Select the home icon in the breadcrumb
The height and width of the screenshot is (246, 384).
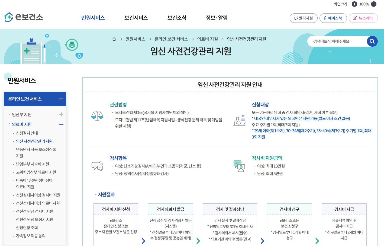pyautogui.click(x=114, y=39)
